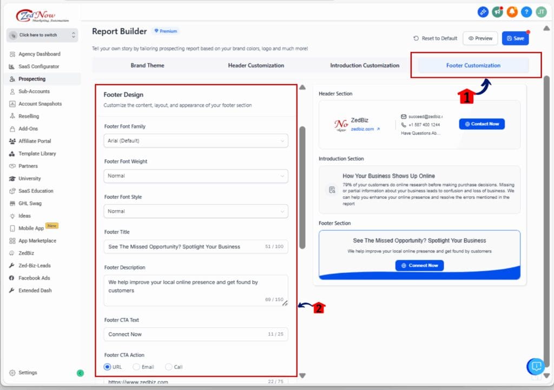Open the Footer Font Style dropdown
This screenshot has width=554, height=390.
click(195, 211)
